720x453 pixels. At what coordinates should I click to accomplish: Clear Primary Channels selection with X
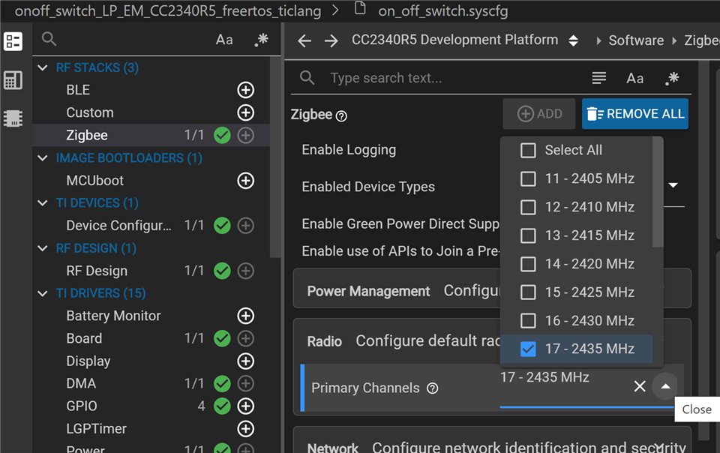(640, 386)
